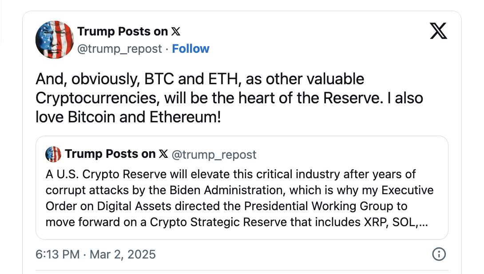Click the dot separator between handle and Follow
The width and height of the screenshot is (484, 274).
(x=167, y=49)
